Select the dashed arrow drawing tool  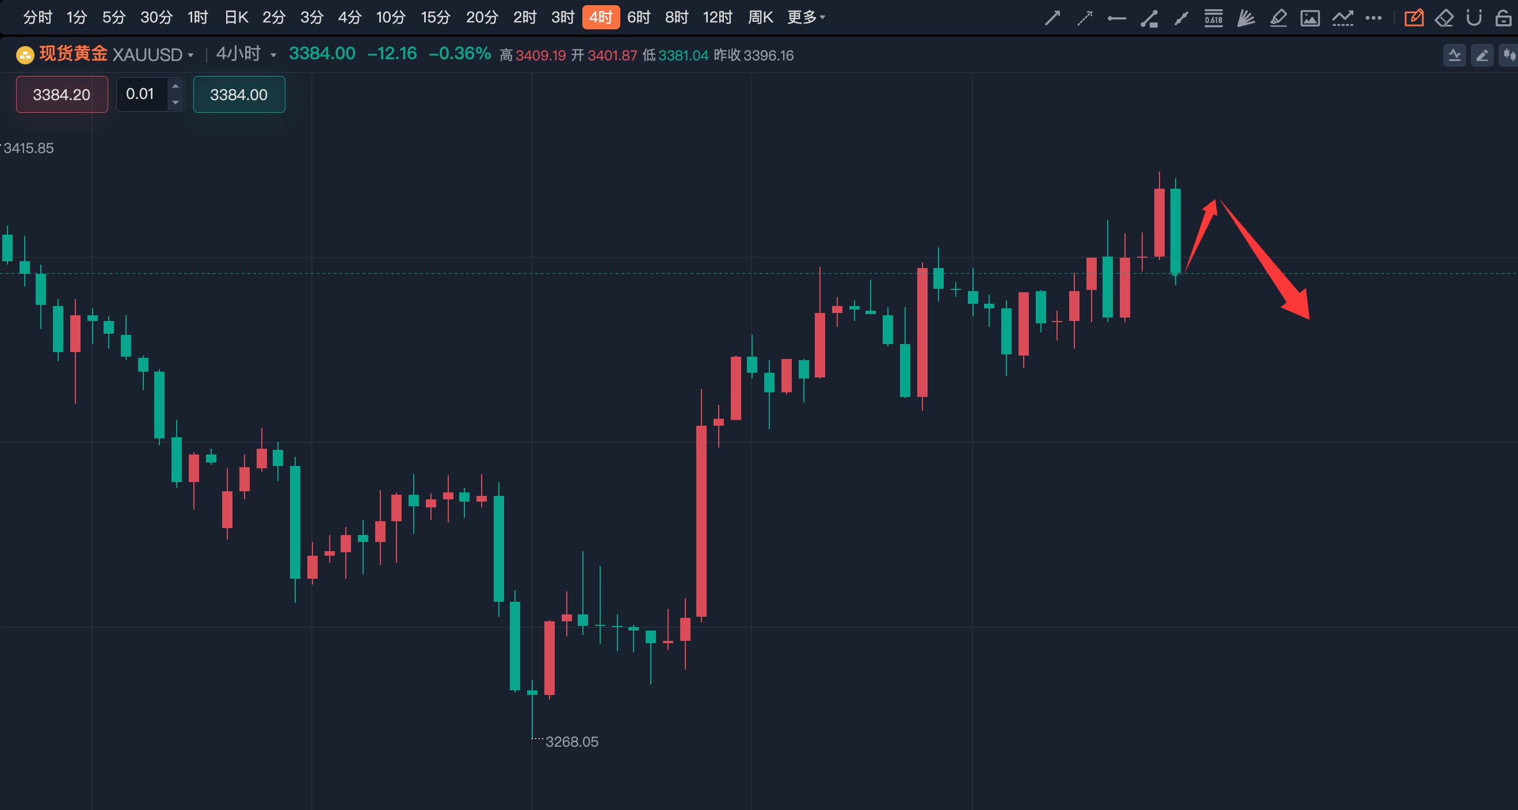1084,18
